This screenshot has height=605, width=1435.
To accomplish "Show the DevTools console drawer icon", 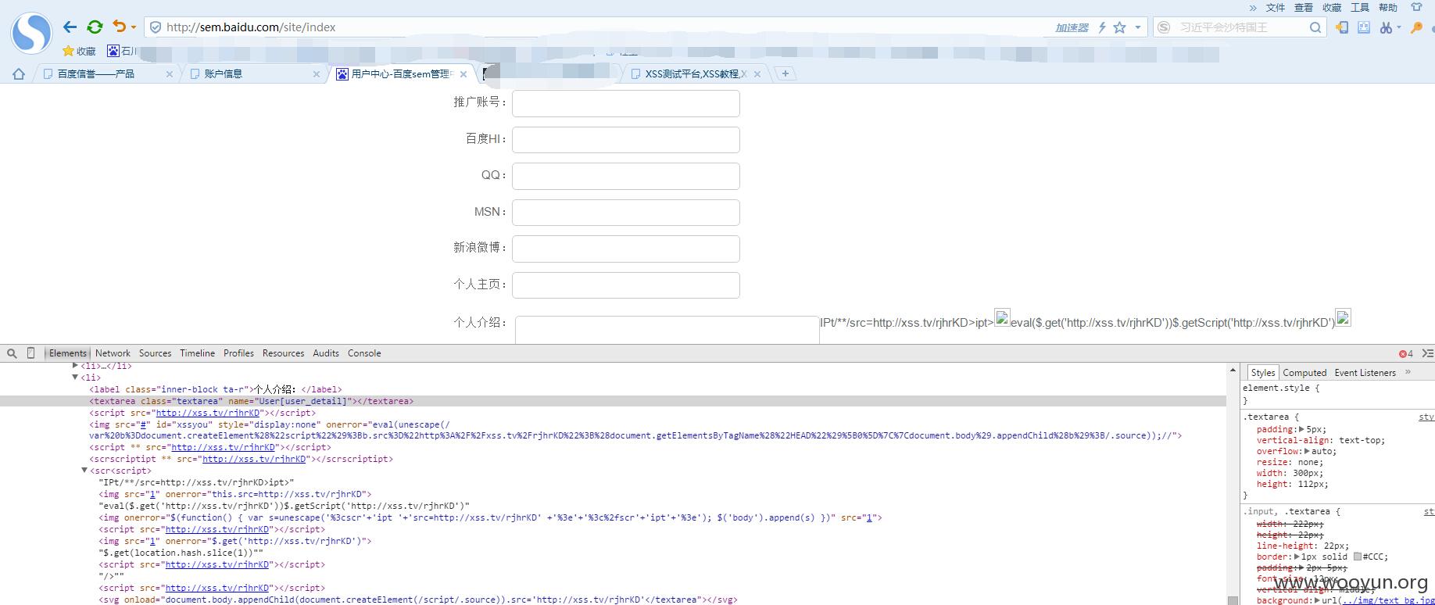I will pos(1427,353).
